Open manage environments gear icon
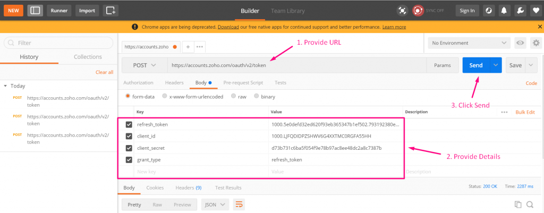Screen dimensions: 544x213 (536, 43)
